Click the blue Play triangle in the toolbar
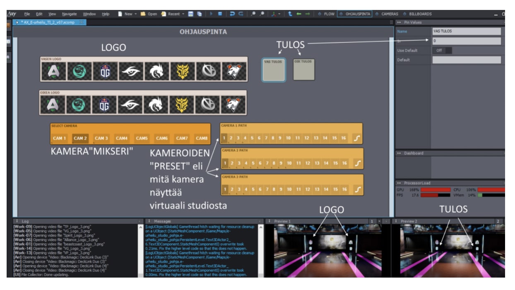 point(211,14)
